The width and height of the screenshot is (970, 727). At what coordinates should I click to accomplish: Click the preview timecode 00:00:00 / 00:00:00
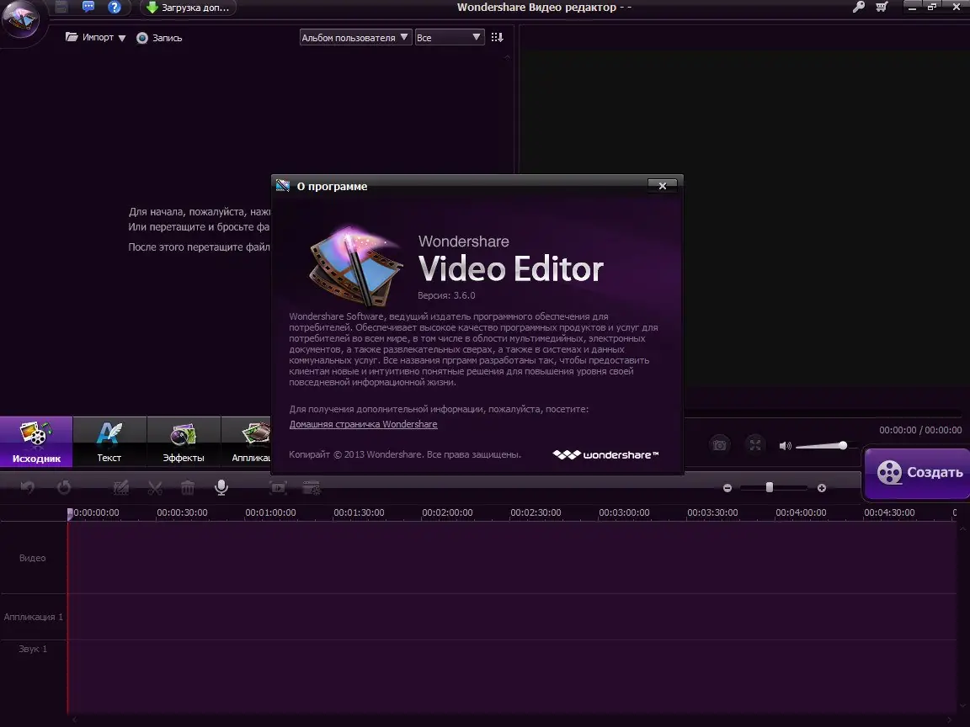point(920,430)
